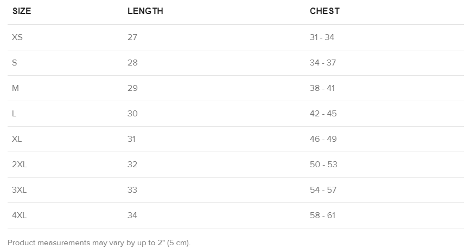Click chest range 31 - 34
The height and width of the screenshot is (249, 471).
pos(322,37)
